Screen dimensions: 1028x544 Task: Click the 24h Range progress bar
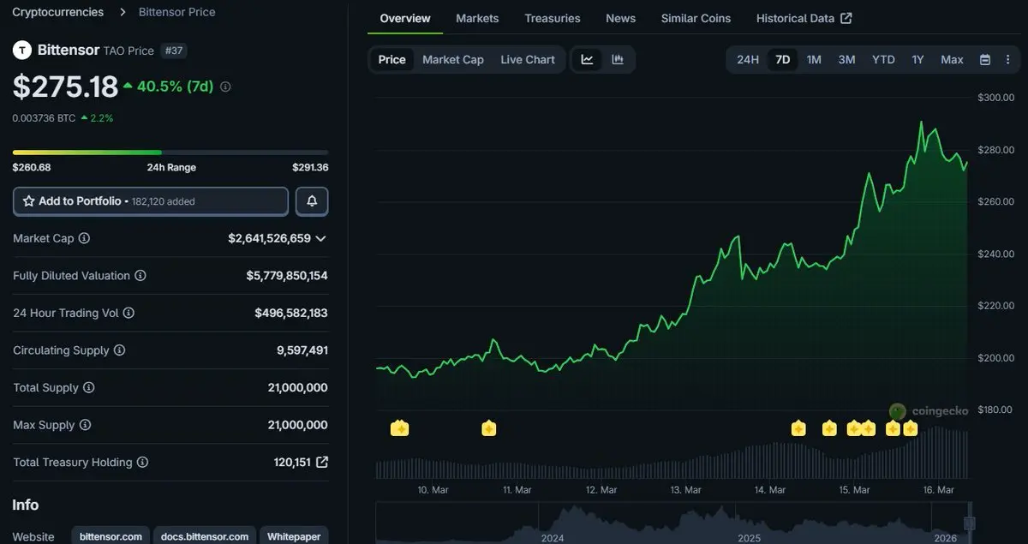pyautogui.click(x=170, y=152)
